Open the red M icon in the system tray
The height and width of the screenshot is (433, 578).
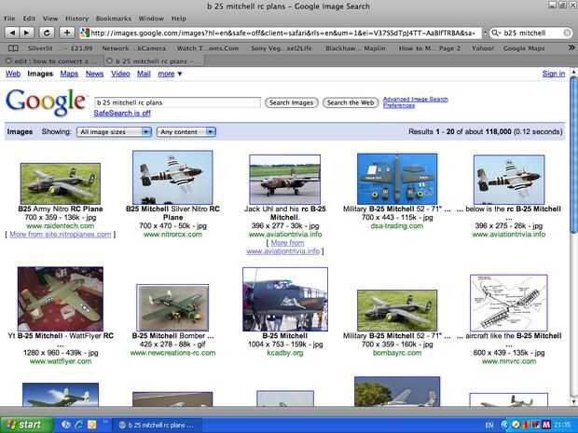tap(546, 426)
